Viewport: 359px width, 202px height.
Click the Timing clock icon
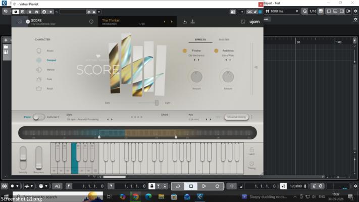251,164
